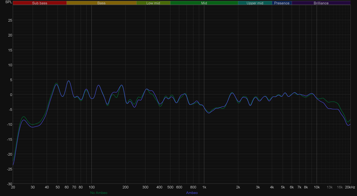Click the SPL axis label

coord(8,2)
